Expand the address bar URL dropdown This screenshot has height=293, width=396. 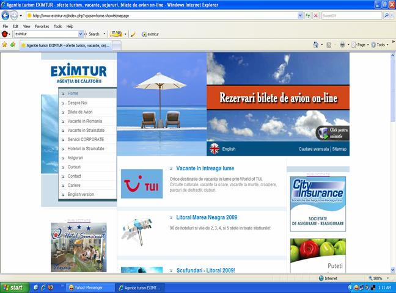click(x=299, y=15)
